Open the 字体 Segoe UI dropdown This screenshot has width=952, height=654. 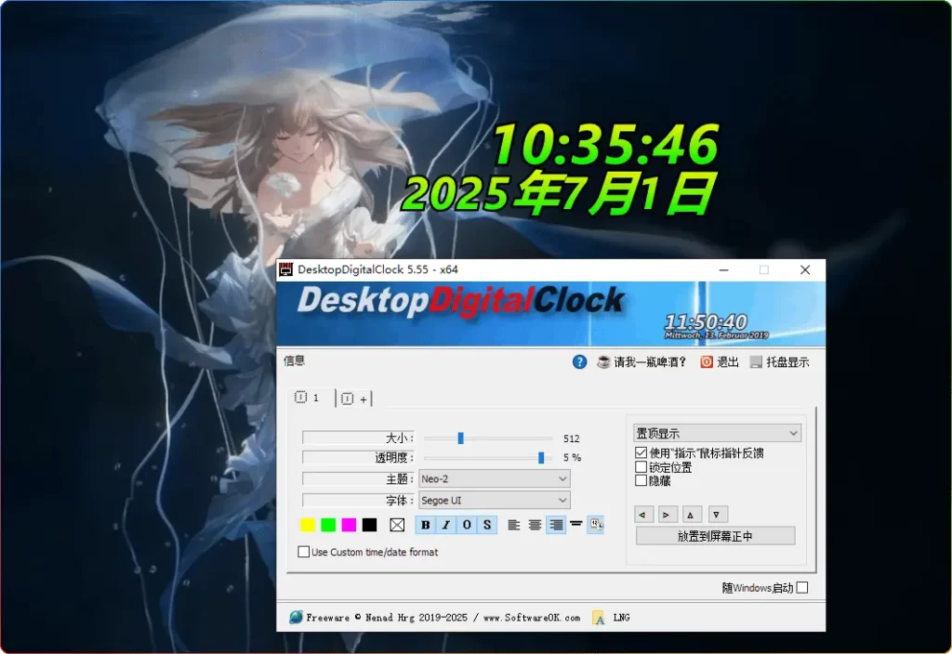pyautogui.click(x=495, y=501)
